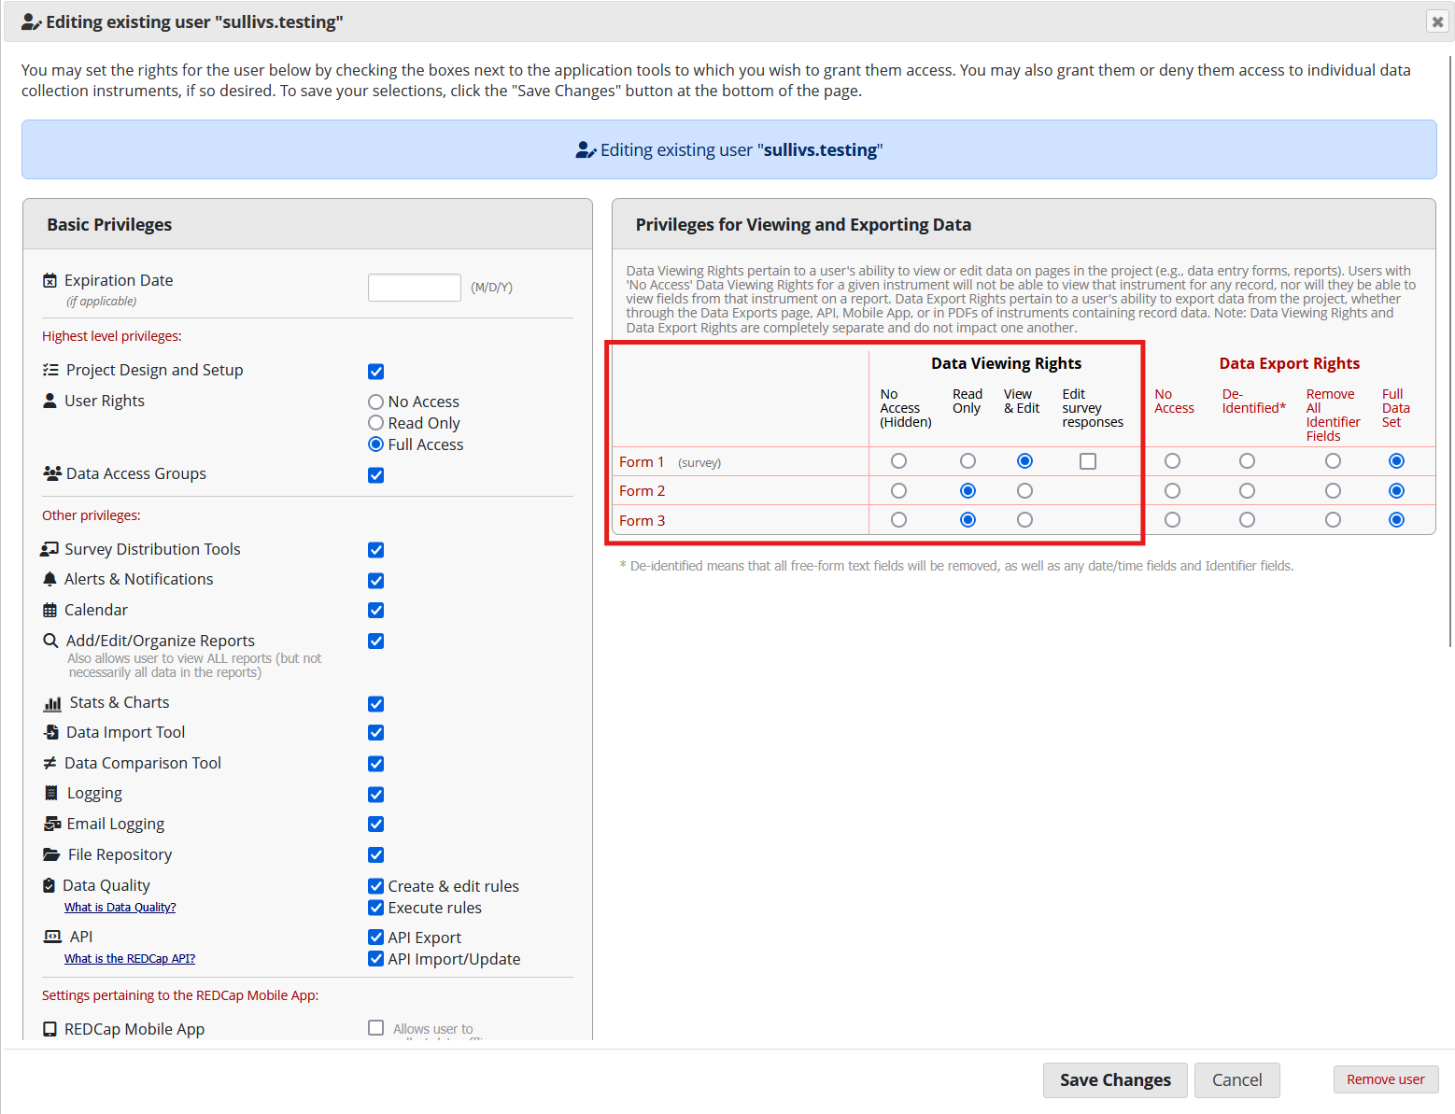Click the Stats & Charts bar chart icon
This screenshot has width=1455, height=1114.
[51, 702]
